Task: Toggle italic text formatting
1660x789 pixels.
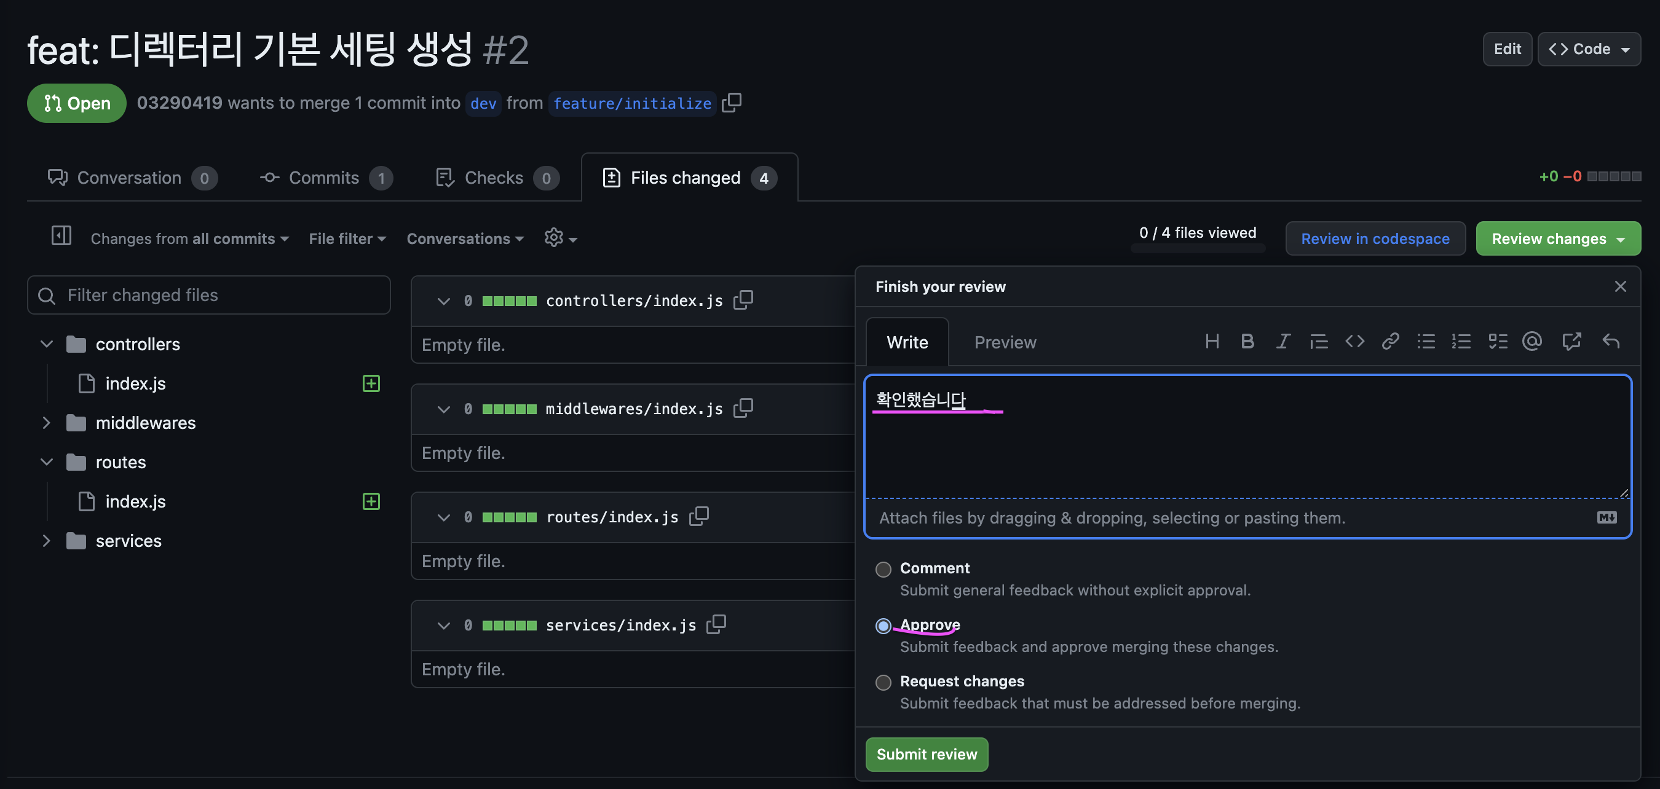Action: [x=1283, y=342]
